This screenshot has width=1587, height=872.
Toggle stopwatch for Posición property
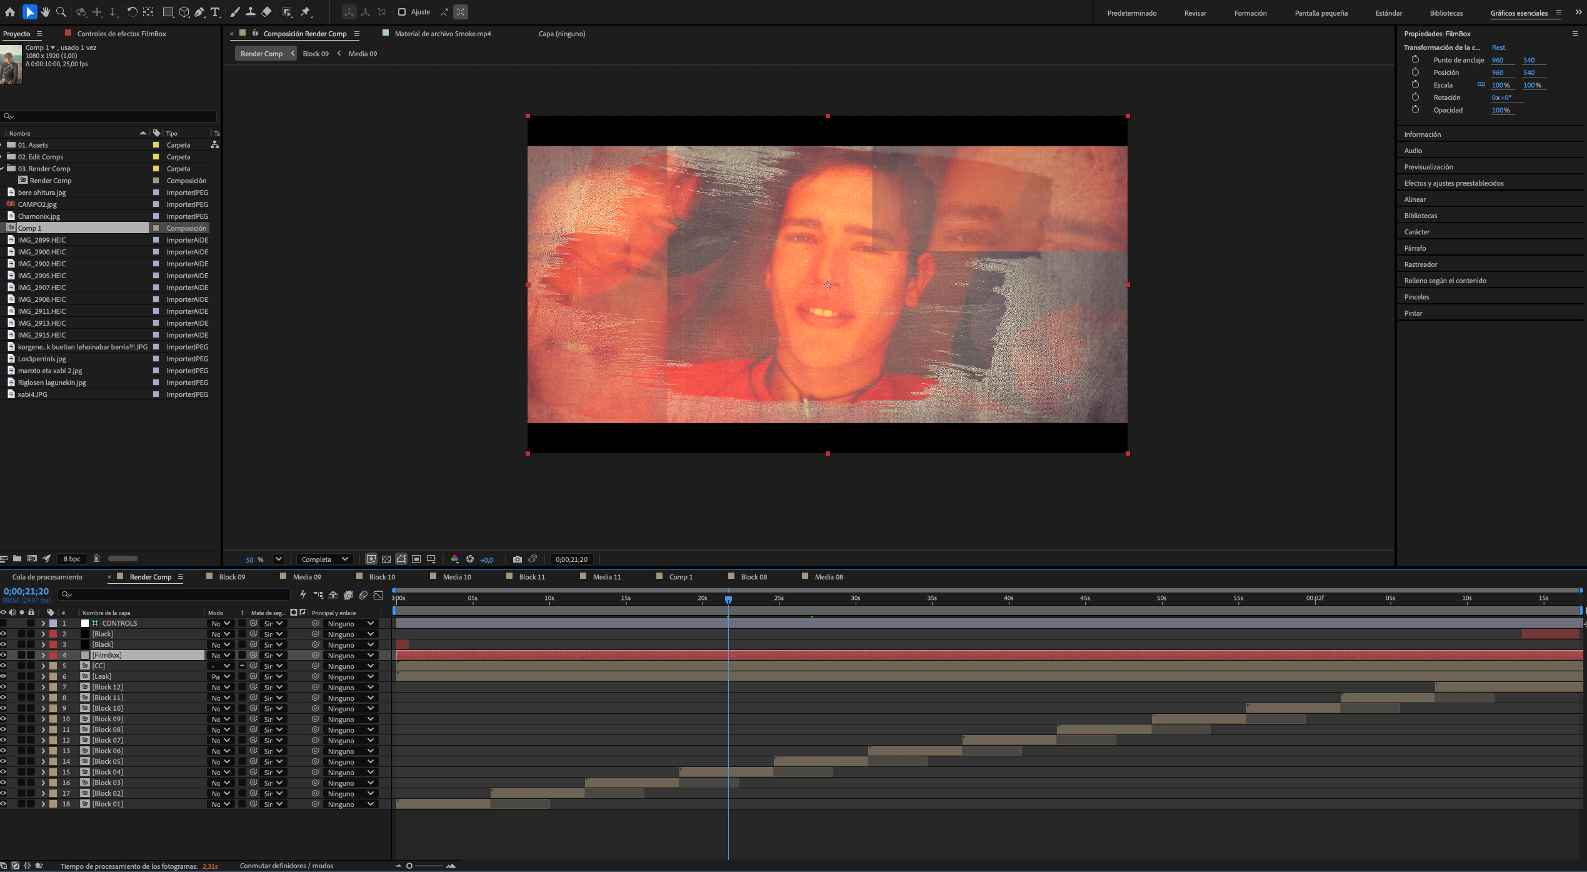tap(1415, 72)
